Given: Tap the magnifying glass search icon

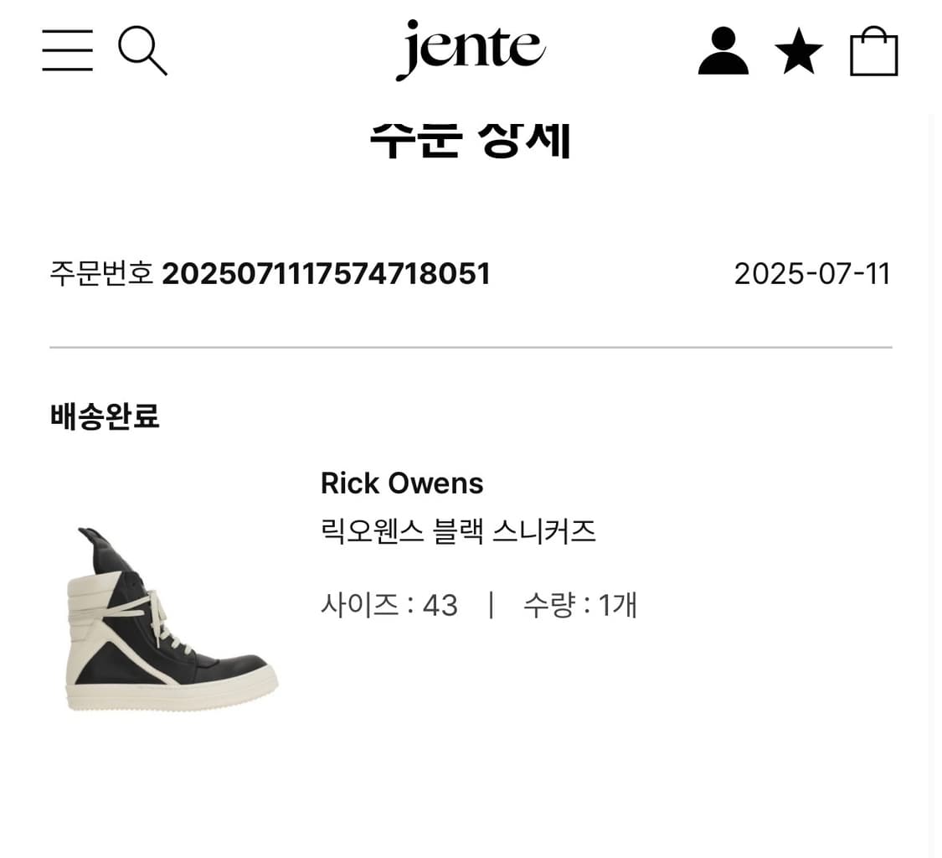Looking at the screenshot, I should click(142, 50).
